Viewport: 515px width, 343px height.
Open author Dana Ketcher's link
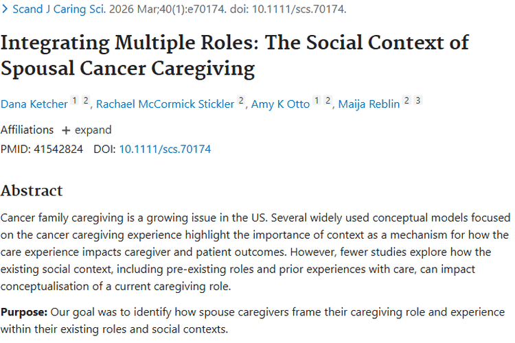click(x=34, y=104)
